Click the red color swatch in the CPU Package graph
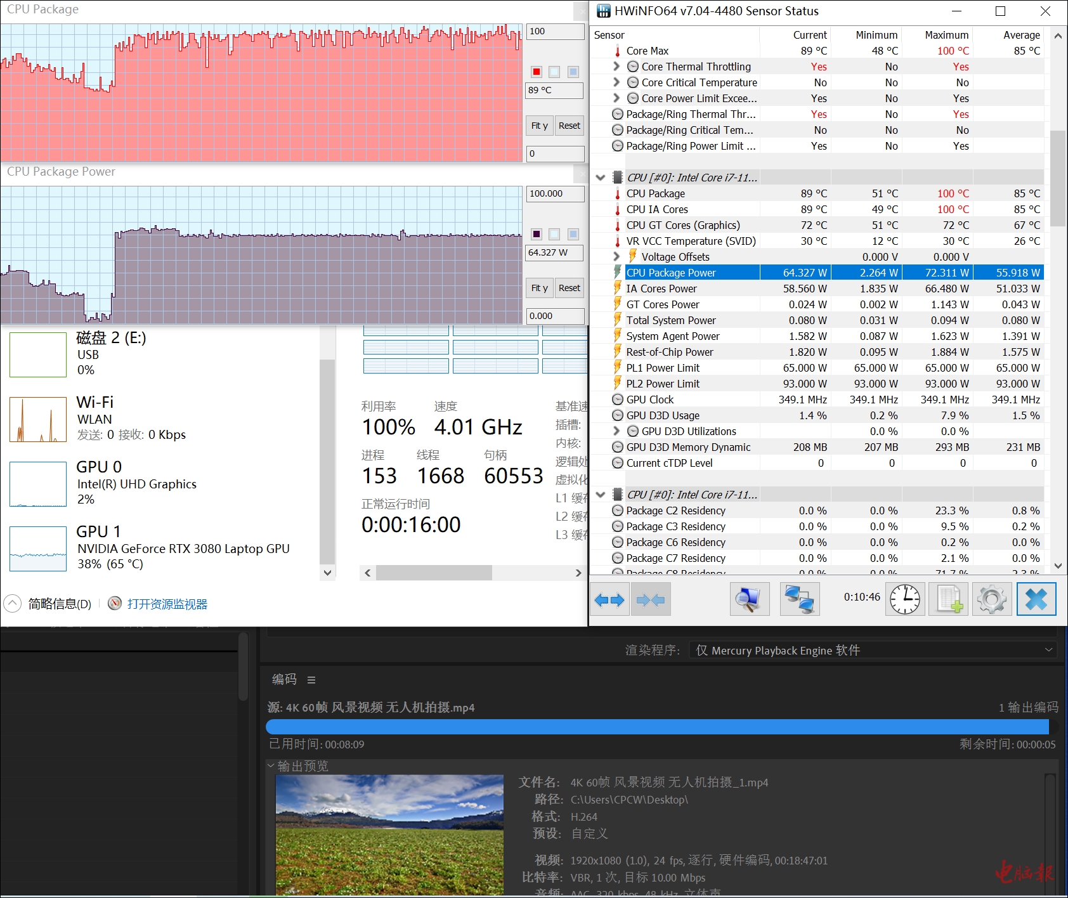 (x=537, y=72)
